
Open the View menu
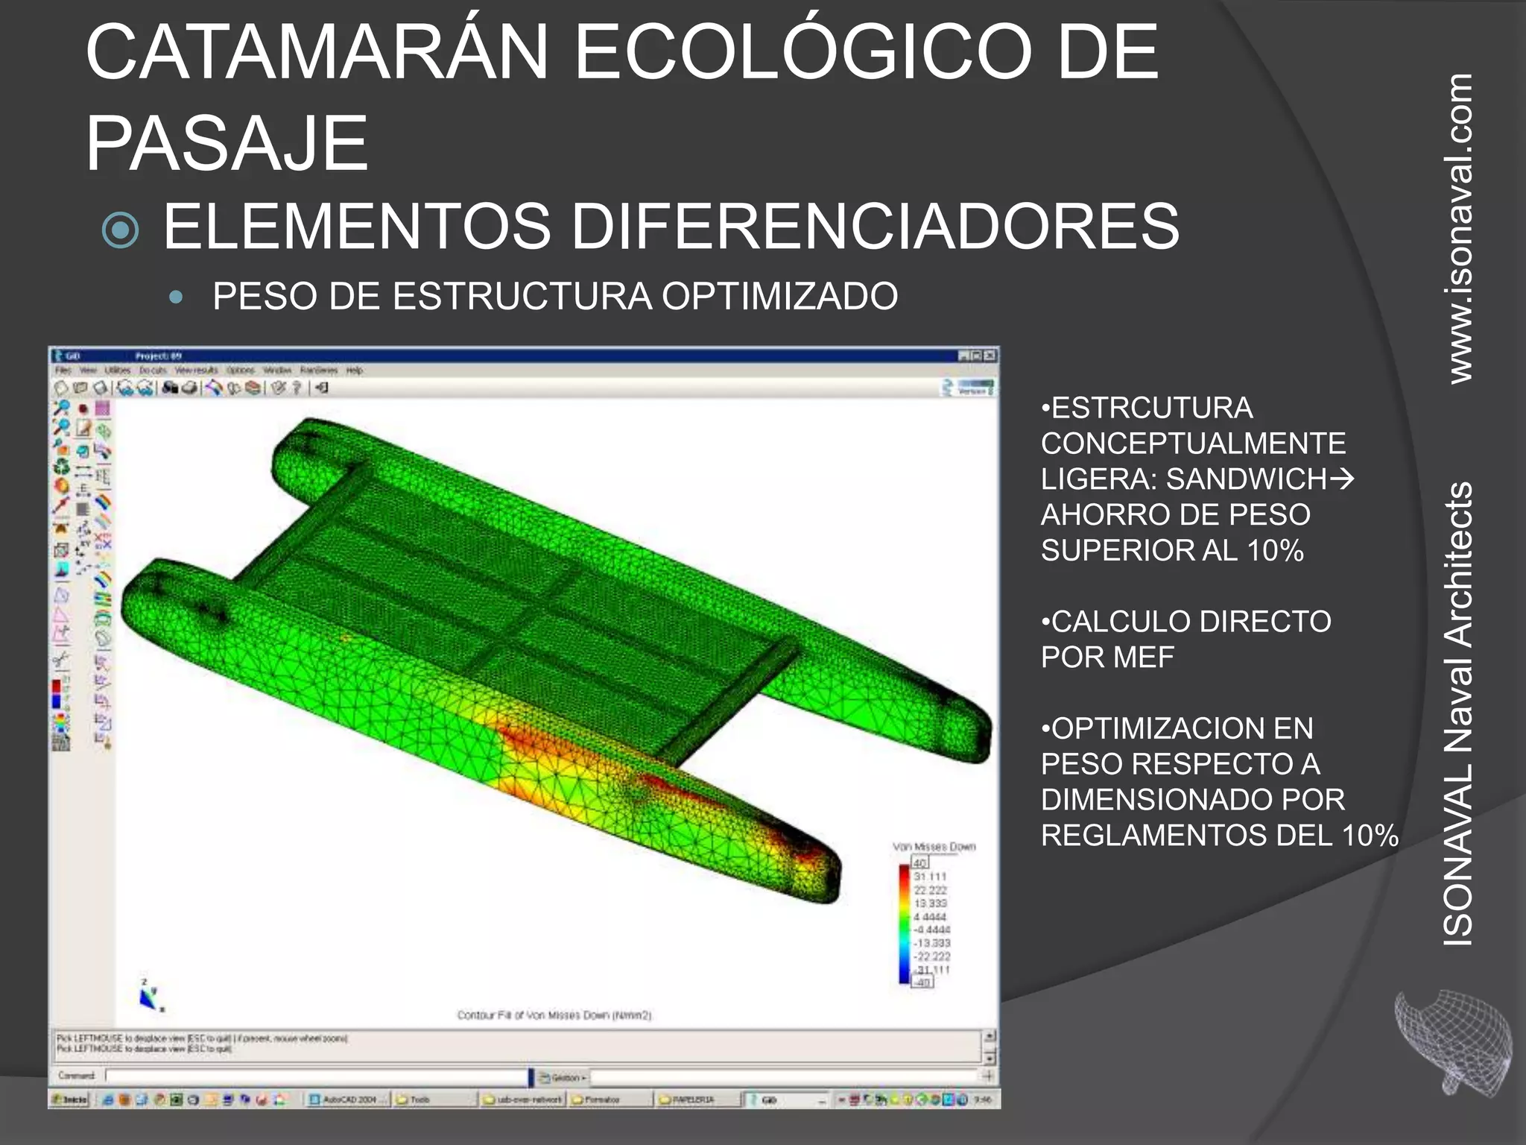point(88,370)
